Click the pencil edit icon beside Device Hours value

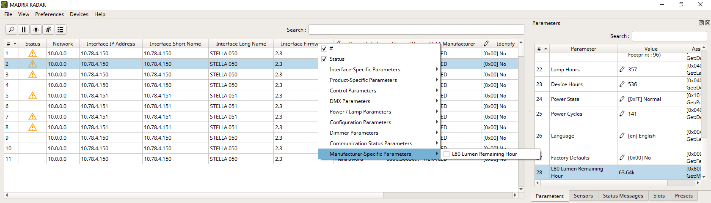(622, 84)
